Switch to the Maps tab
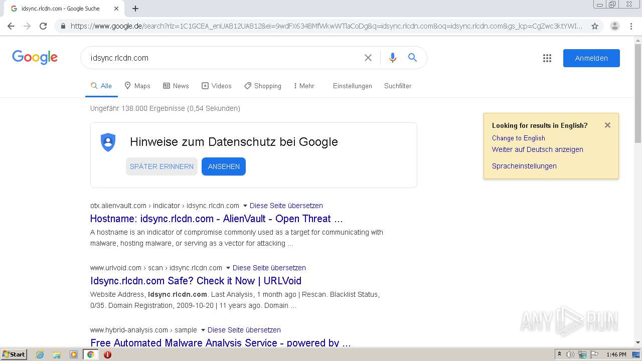 pyautogui.click(x=137, y=86)
